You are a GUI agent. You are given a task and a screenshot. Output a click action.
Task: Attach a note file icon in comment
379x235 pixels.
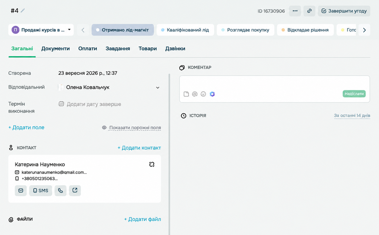tap(186, 94)
